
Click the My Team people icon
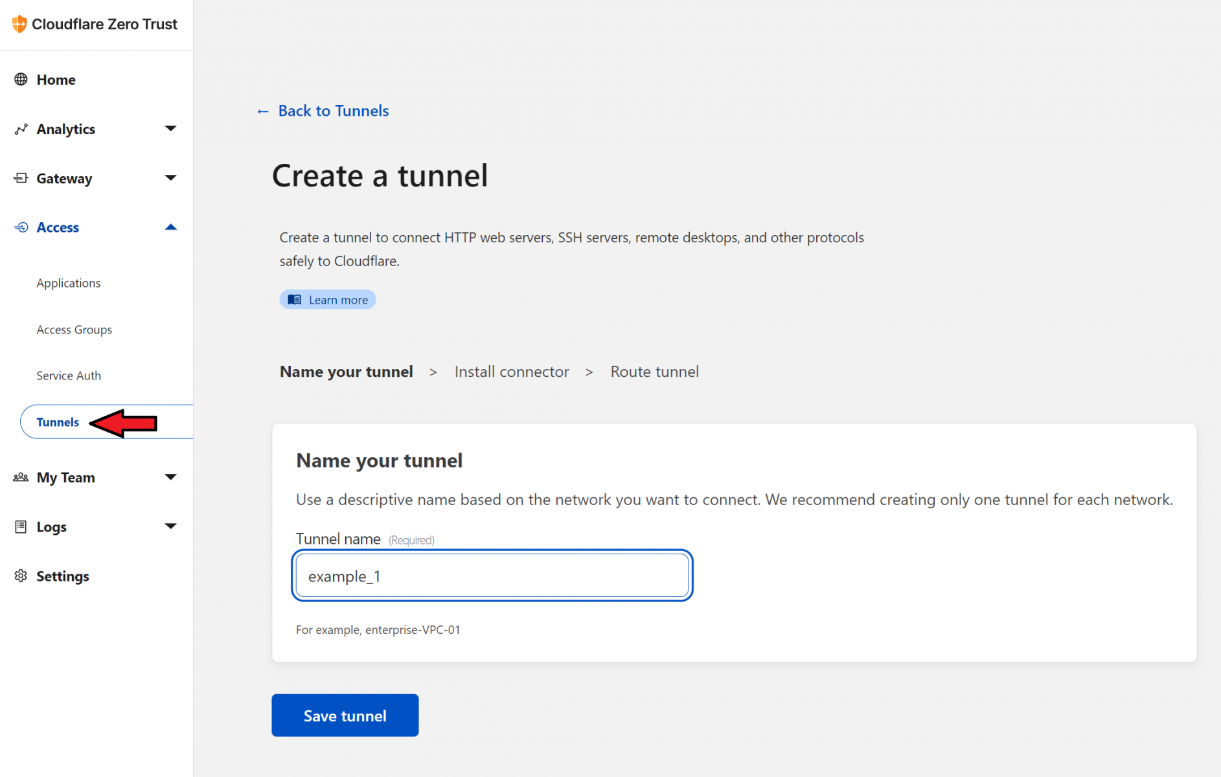tap(21, 477)
